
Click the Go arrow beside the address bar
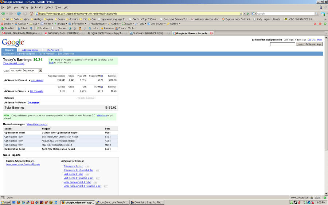pos(248,13)
